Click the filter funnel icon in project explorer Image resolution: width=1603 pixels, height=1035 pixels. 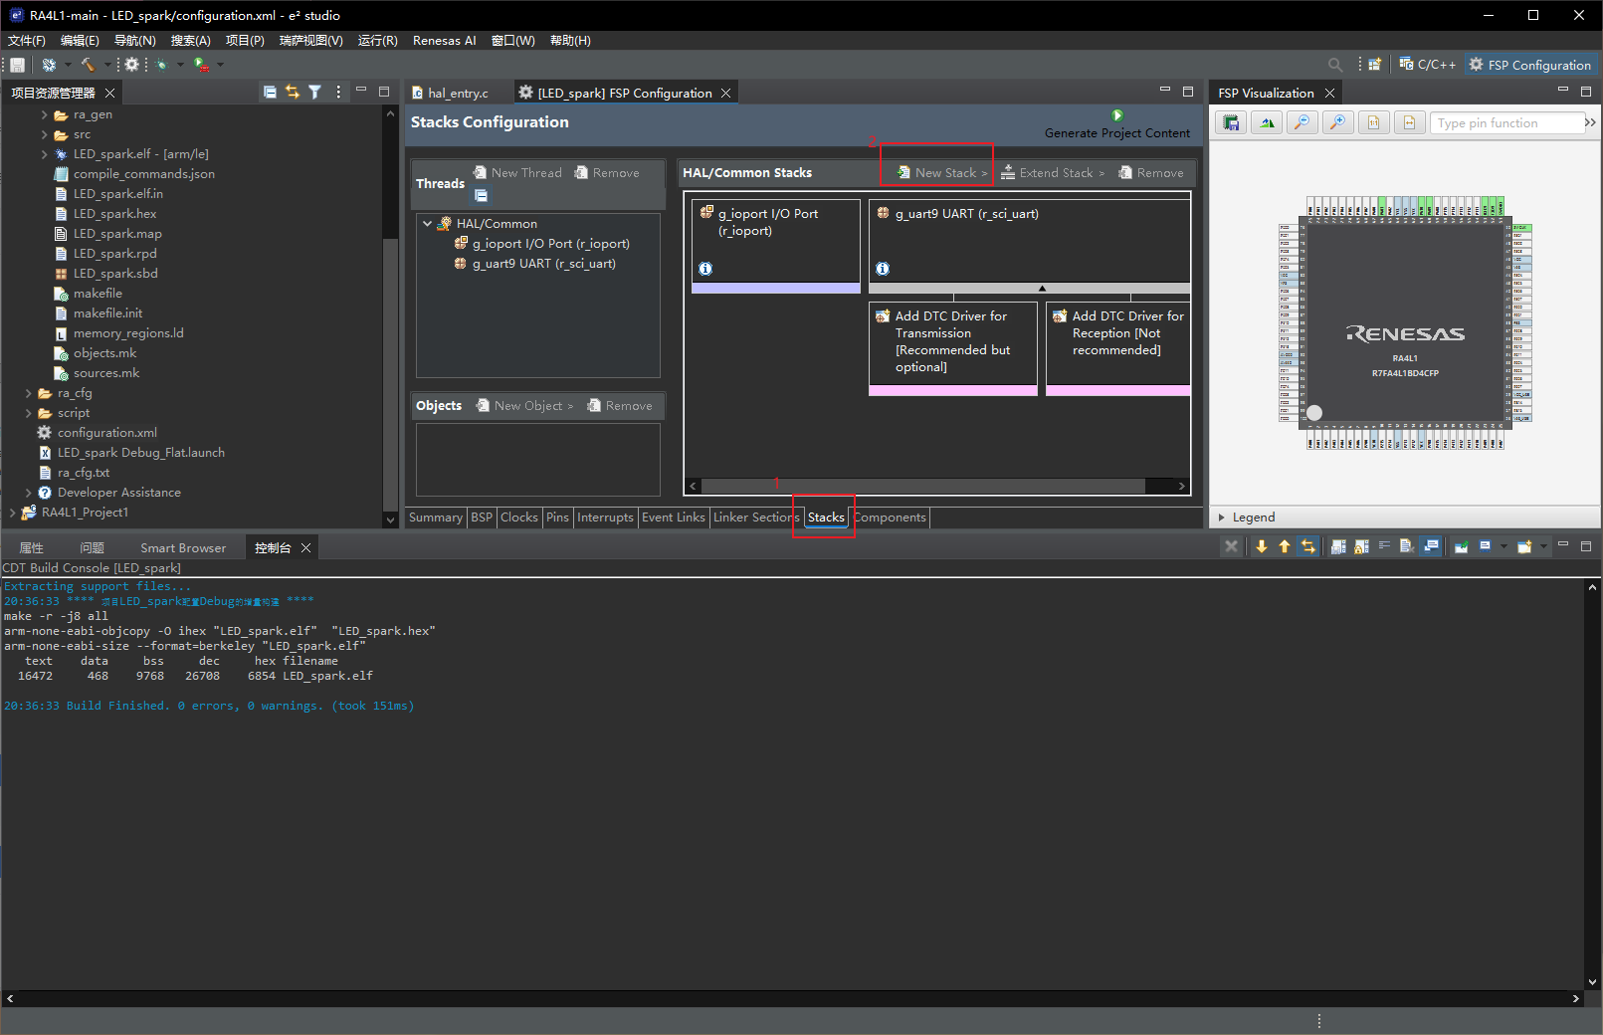(x=314, y=92)
